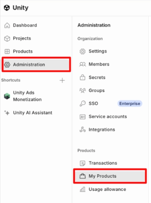
Task: Click the Unity AI Assistant sparkle icon
Action: coord(7,113)
